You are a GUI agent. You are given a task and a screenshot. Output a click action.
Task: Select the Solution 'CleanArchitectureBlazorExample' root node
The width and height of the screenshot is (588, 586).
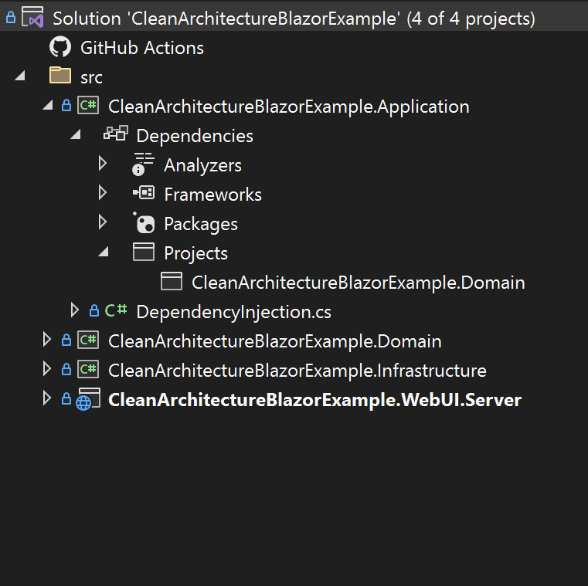tap(294, 19)
